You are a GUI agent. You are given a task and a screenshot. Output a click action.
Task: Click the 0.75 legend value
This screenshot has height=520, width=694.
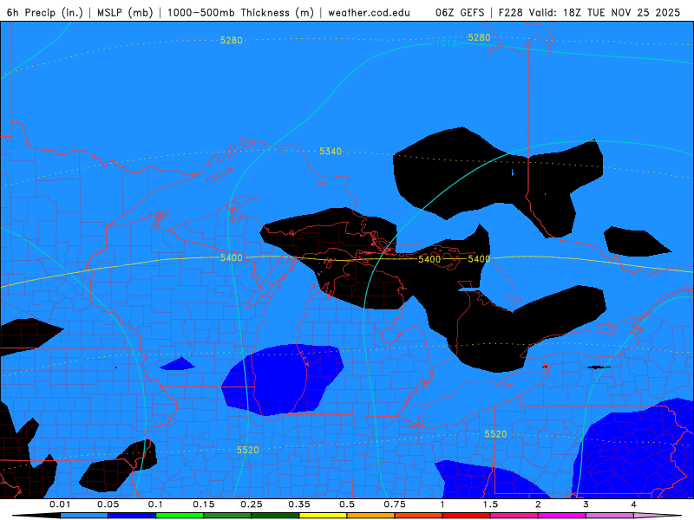[395, 504]
